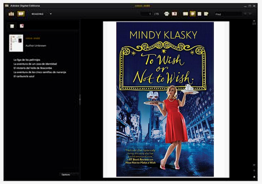
Task: Open the Table of Contents panel tab
Action: [12, 26]
